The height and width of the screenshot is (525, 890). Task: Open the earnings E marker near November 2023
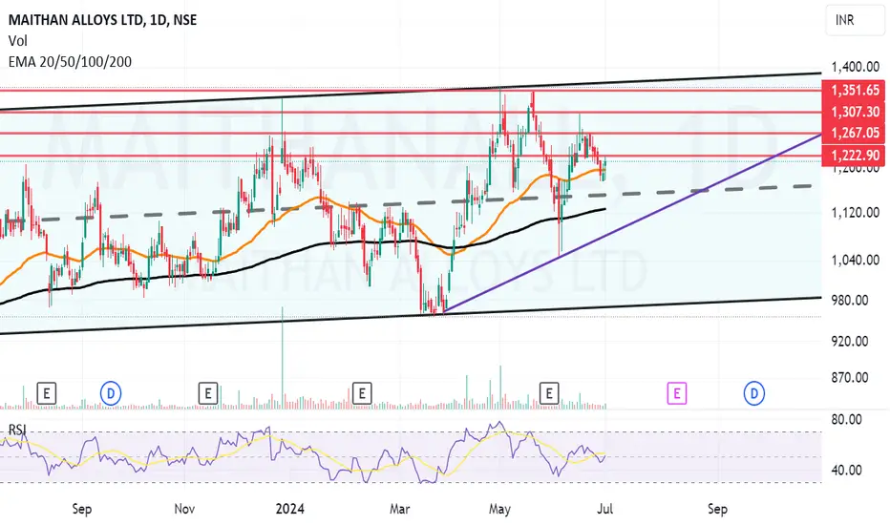click(208, 392)
